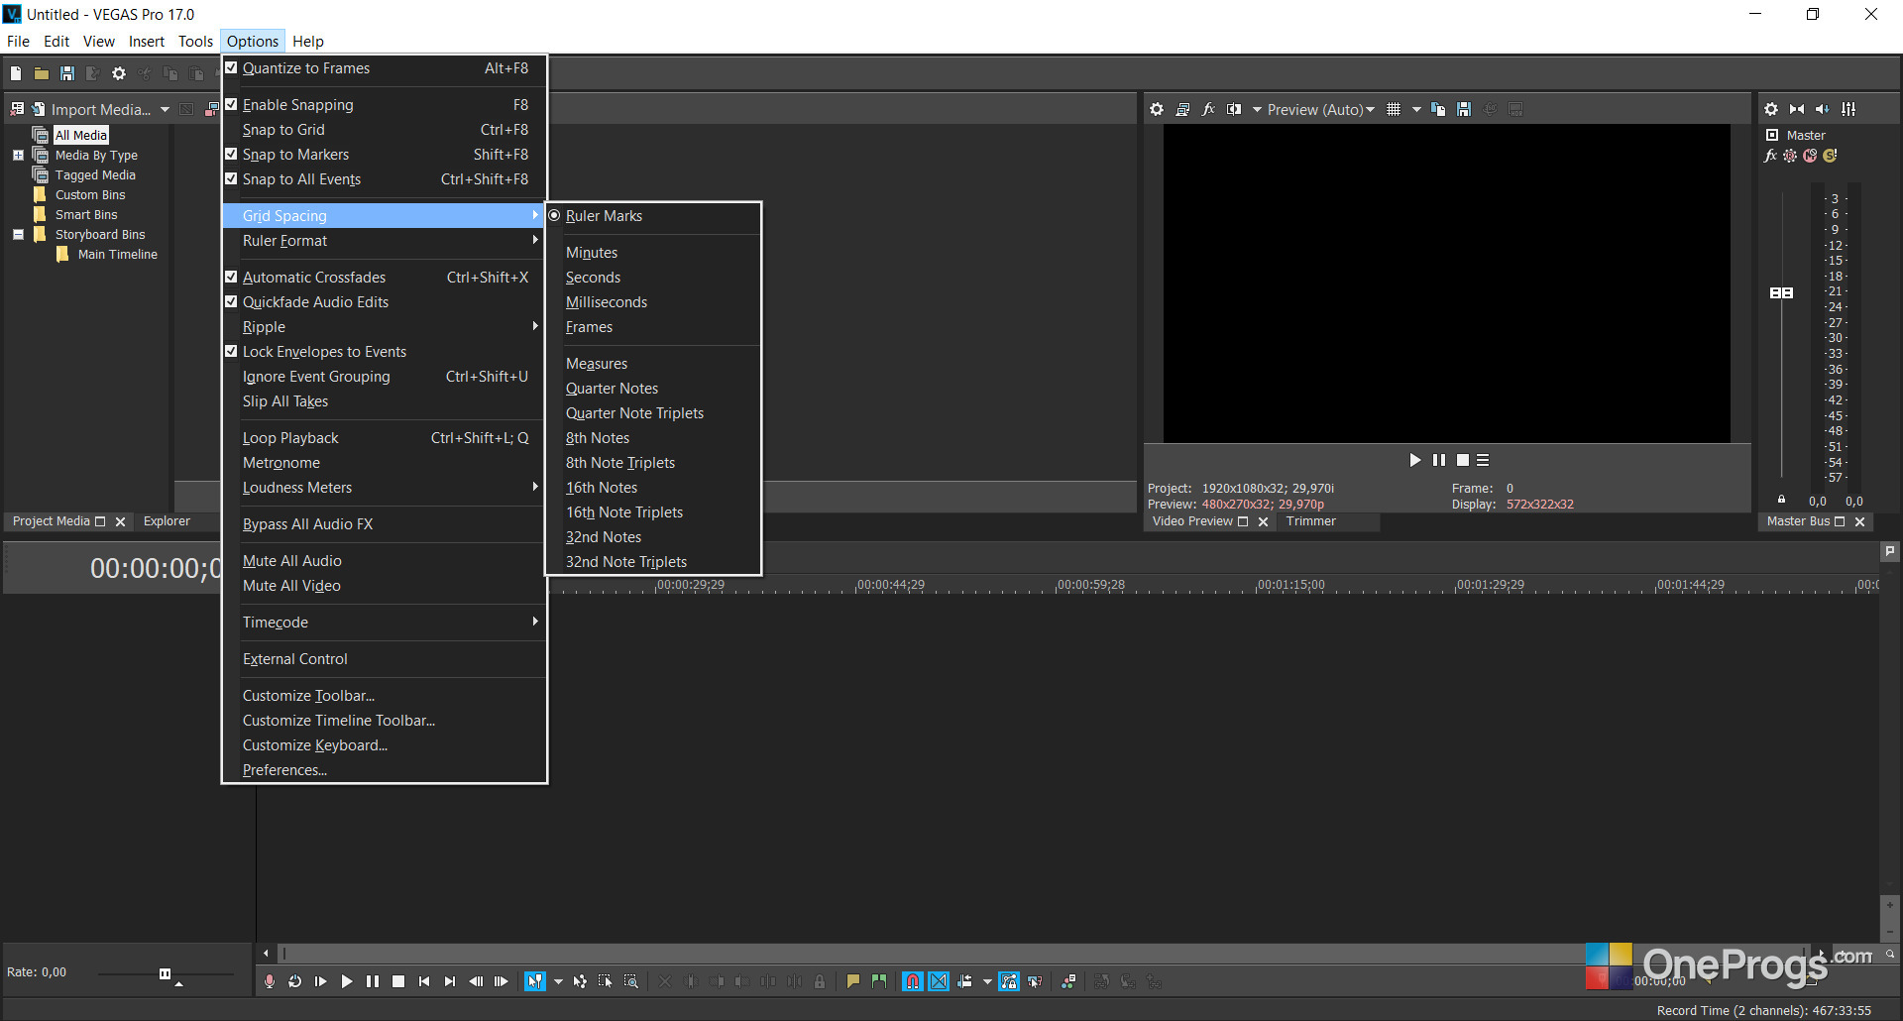Select the Zoom Edit Tool magnifier

coord(631,981)
